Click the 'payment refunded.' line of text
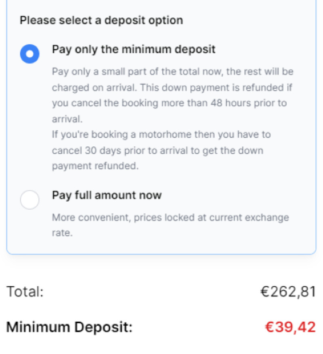This screenshot has width=323, height=354. [x=95, y=166]
